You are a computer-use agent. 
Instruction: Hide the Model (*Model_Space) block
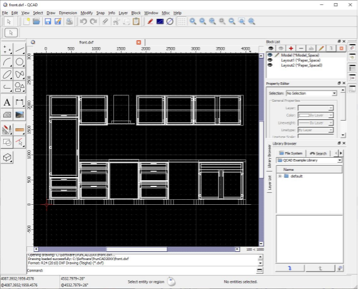(x=270, y=55)
